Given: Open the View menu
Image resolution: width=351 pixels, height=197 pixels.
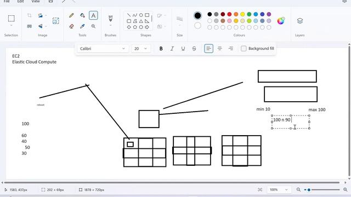Looking at the screenshot, I should (36, 1).
